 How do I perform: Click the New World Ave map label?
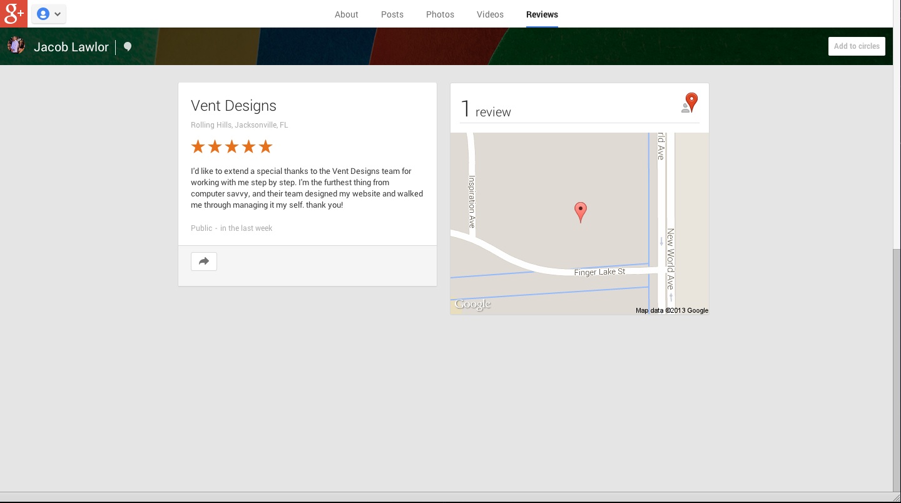(670, 260)
